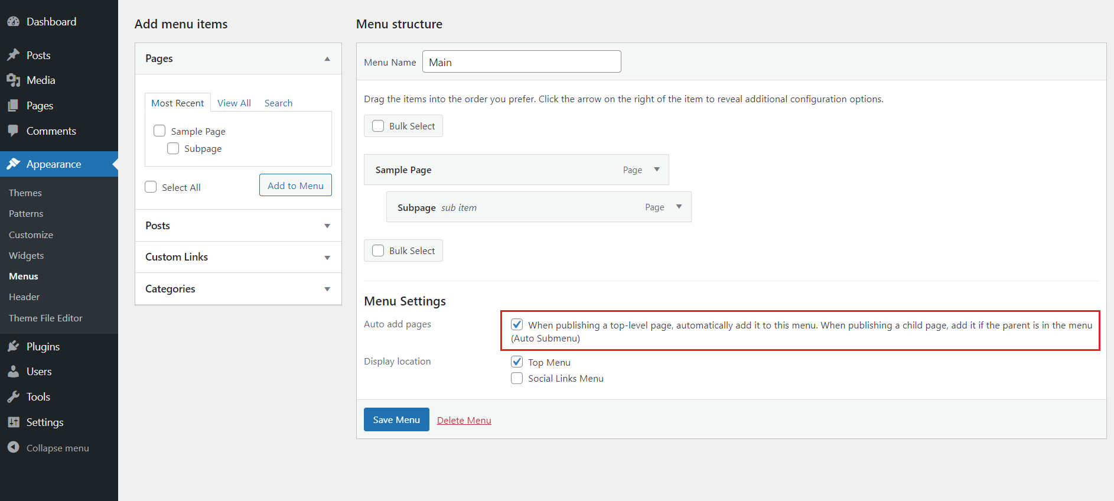1114x501 pixels.
Task: Enable the Social Links Menu location
Action: [x=517, y=378]
